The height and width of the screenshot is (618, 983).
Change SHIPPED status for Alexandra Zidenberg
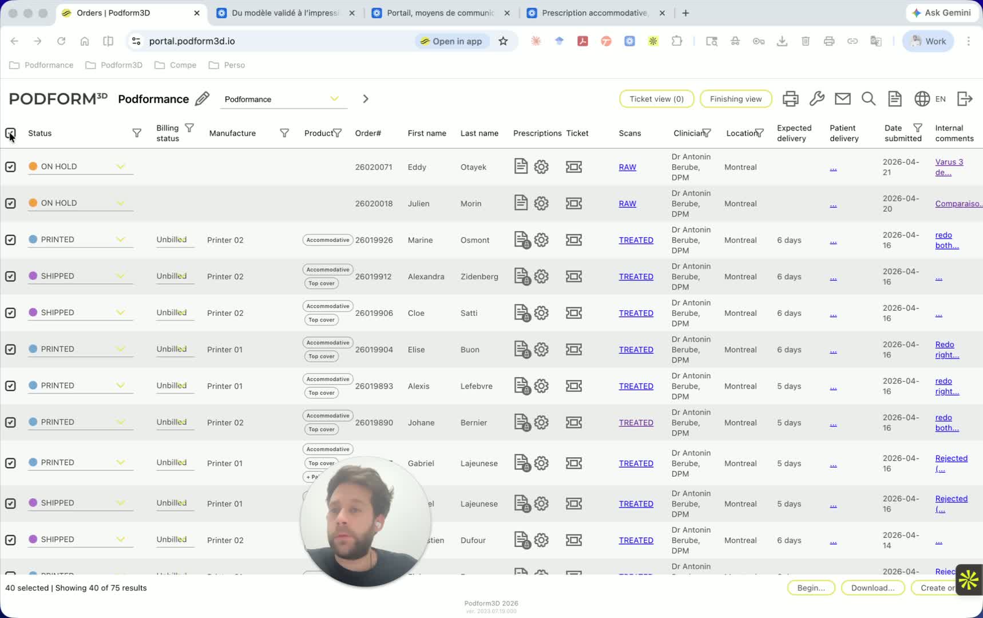tap(81, 276)
